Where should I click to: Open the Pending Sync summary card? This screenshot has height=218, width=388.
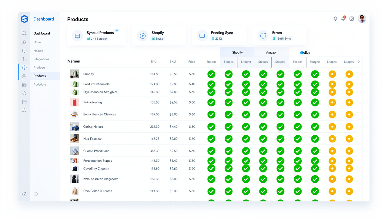tap(219, 36)
